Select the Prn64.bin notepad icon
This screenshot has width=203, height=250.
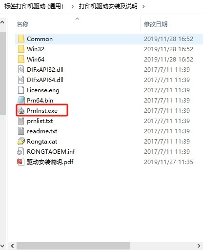tap(21, 100)
